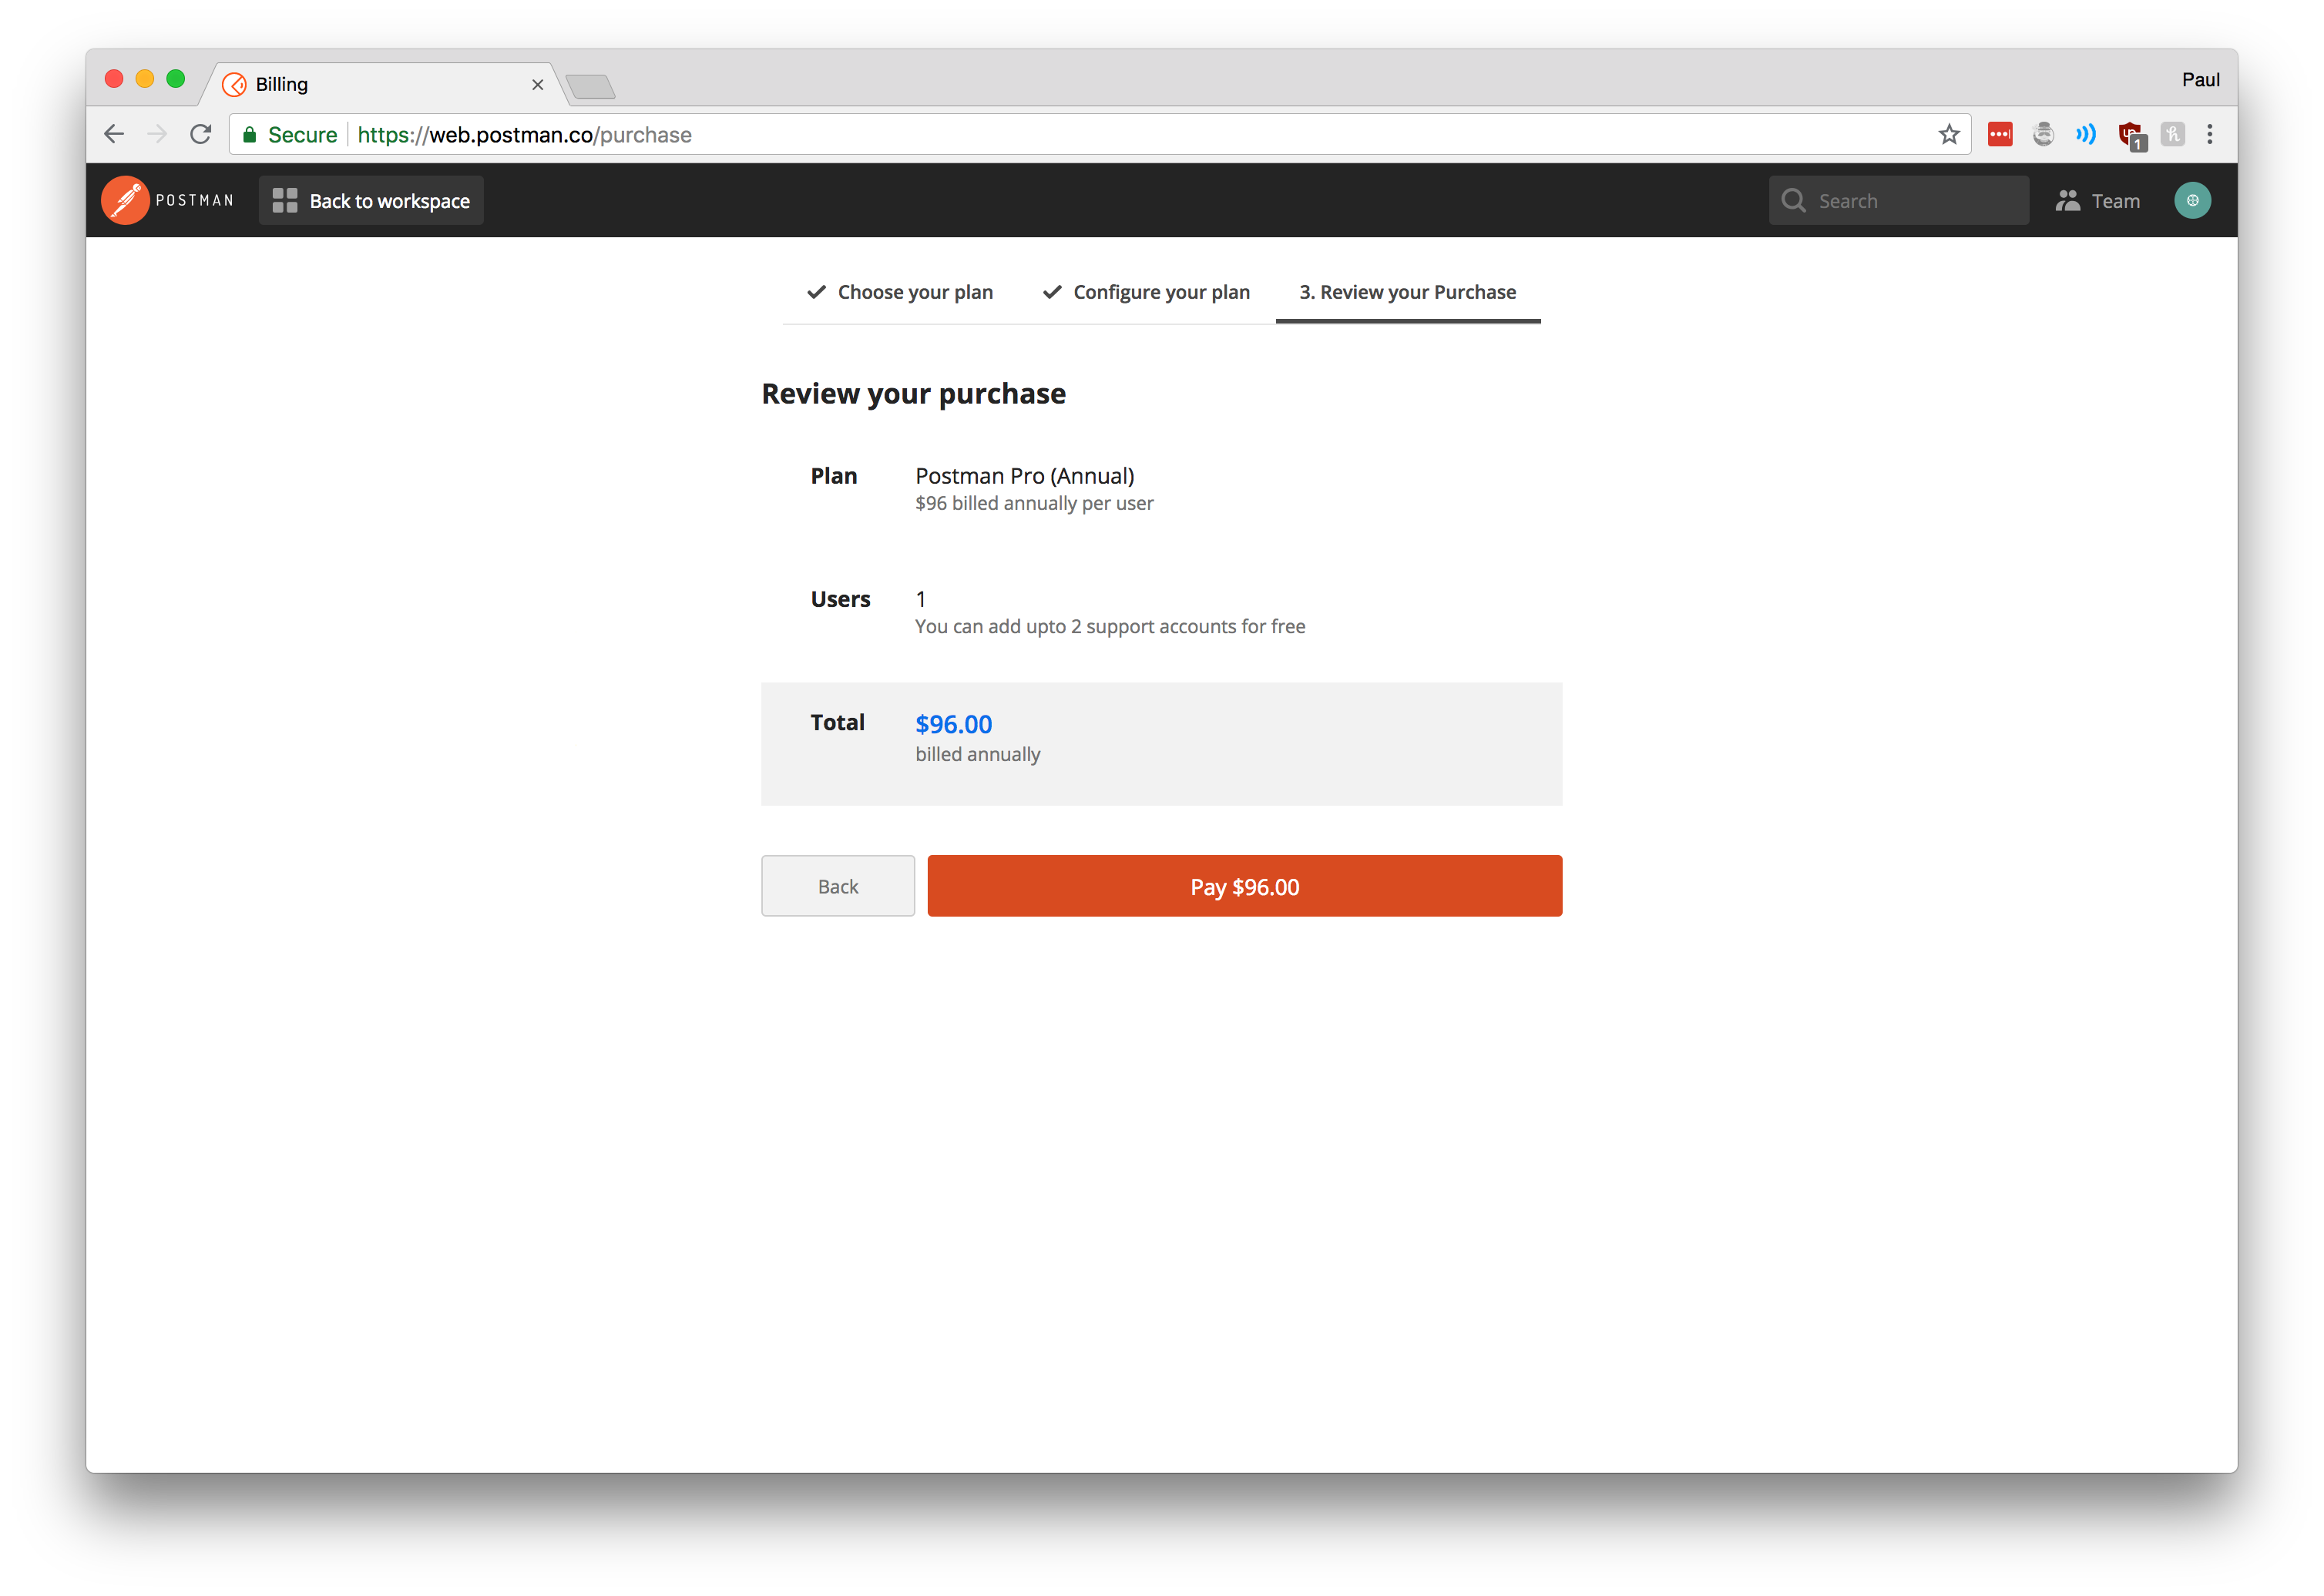Click the address bar URL
This screenshot has width=2324, height=1596.
coord(524,135)
